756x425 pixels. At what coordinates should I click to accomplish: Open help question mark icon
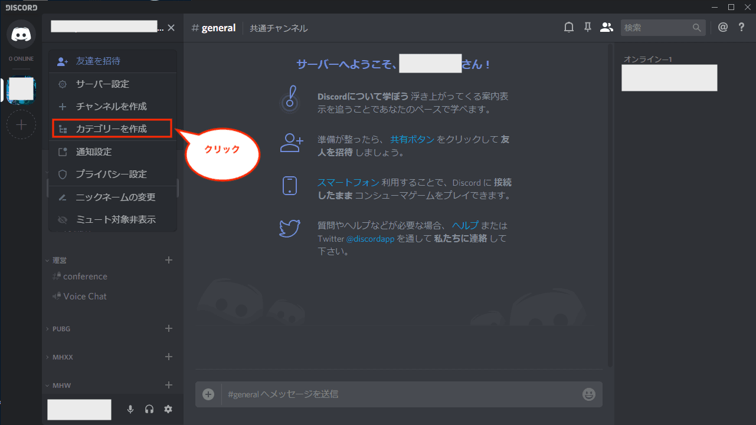(742, 27)
